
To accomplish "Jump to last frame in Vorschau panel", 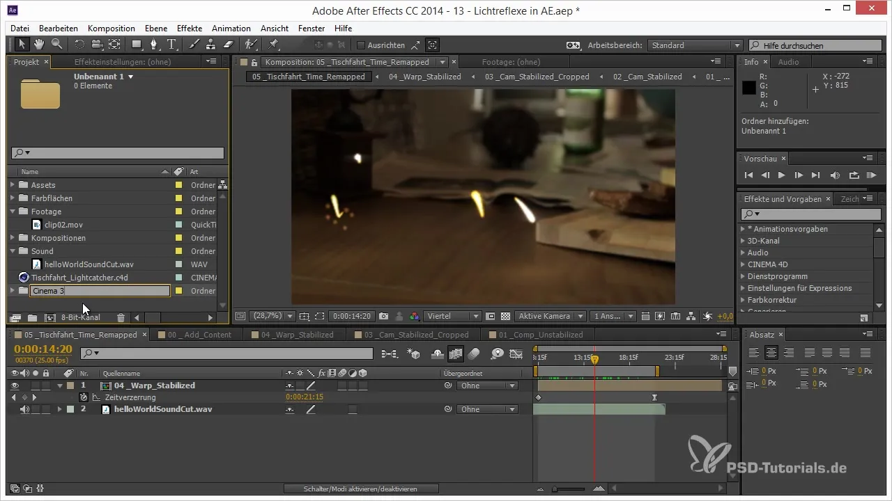I will click(815, 175).
